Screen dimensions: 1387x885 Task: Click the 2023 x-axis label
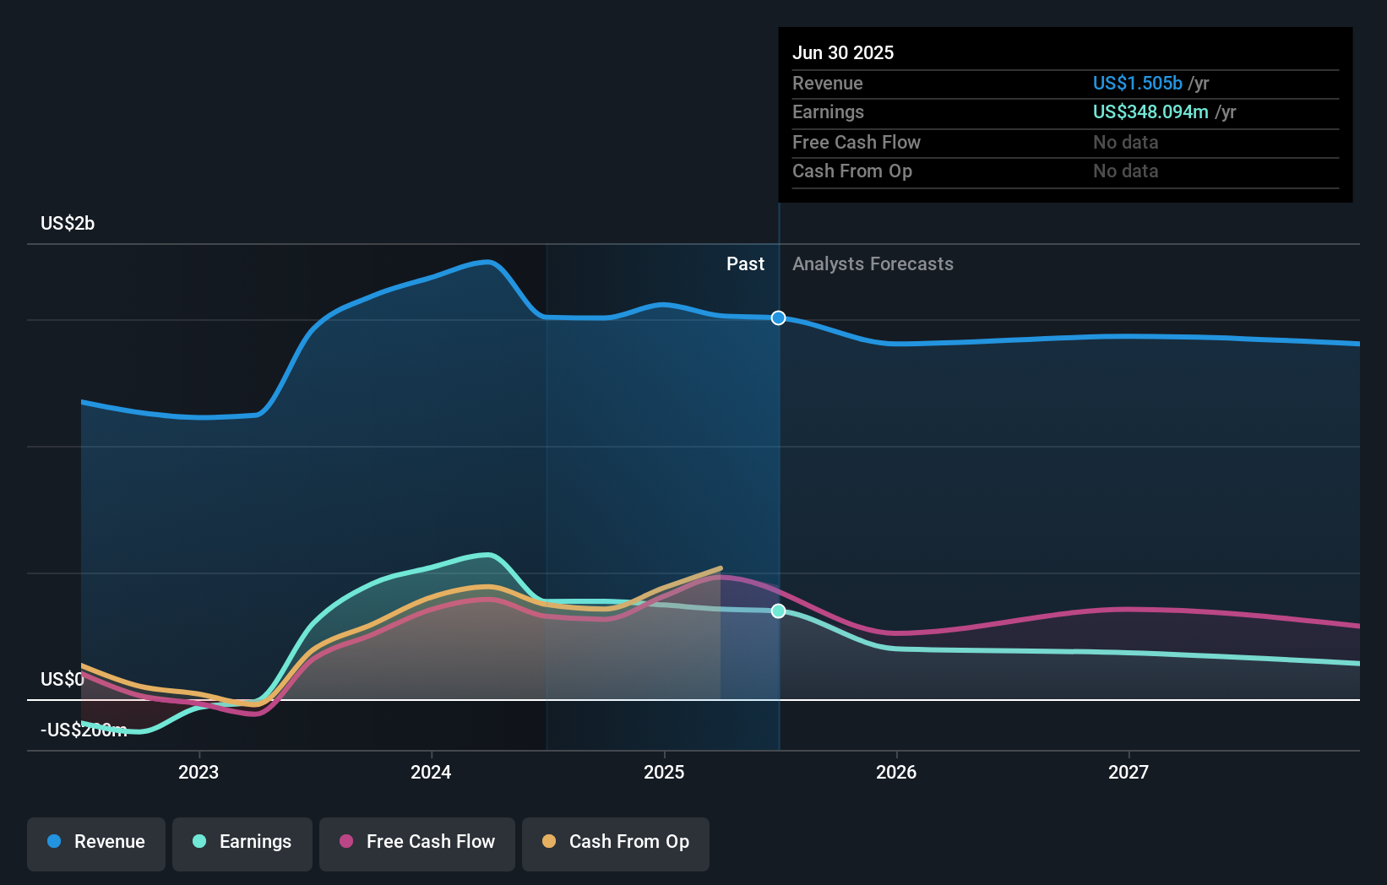199,772
